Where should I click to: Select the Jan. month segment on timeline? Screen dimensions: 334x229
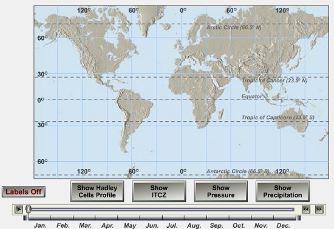point(39,217)
